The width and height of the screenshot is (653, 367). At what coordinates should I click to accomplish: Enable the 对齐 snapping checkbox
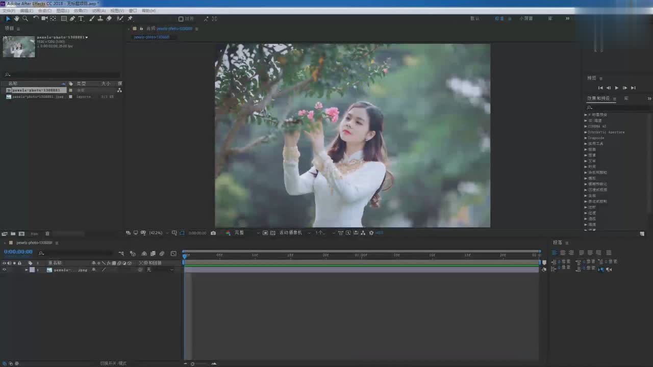[181, 19]
